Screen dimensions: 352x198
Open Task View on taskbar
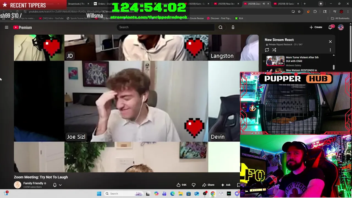(148, 194)
